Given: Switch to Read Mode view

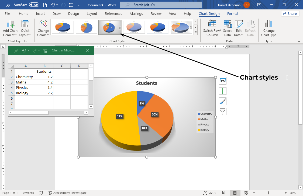Looking at the screenshot, I should click(x=224, y=193).
